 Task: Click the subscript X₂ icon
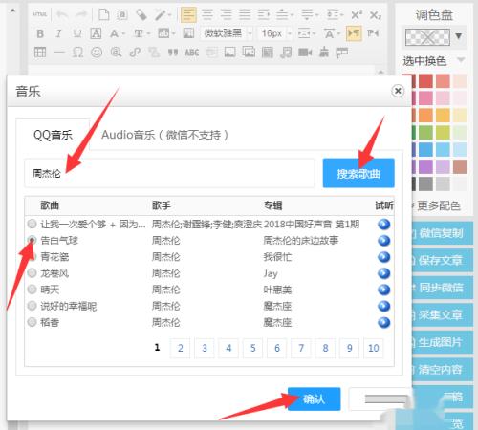click(x=375, y=15)
